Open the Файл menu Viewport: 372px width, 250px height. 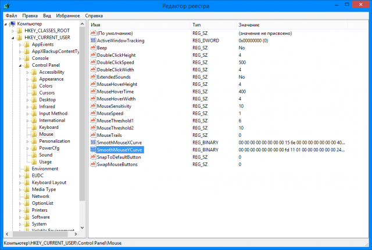(11, 16)
